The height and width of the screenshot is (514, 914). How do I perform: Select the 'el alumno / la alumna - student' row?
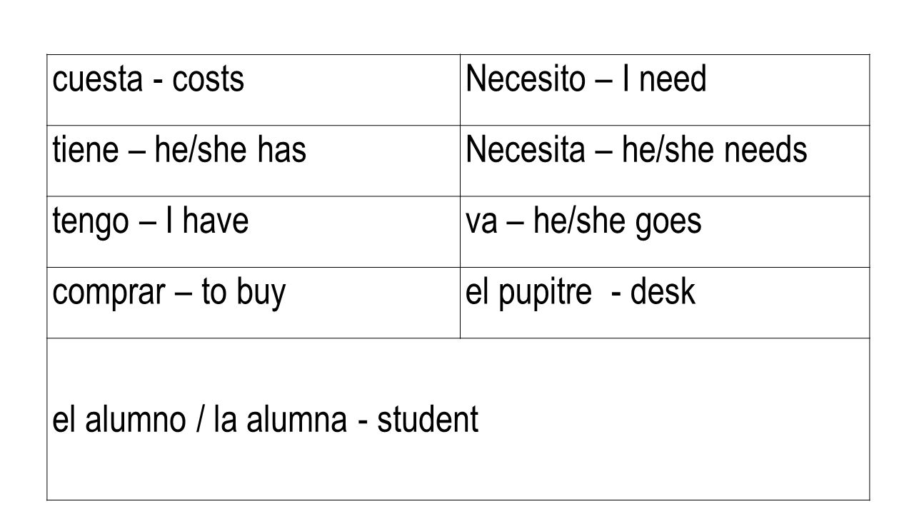tap(458, 419)
